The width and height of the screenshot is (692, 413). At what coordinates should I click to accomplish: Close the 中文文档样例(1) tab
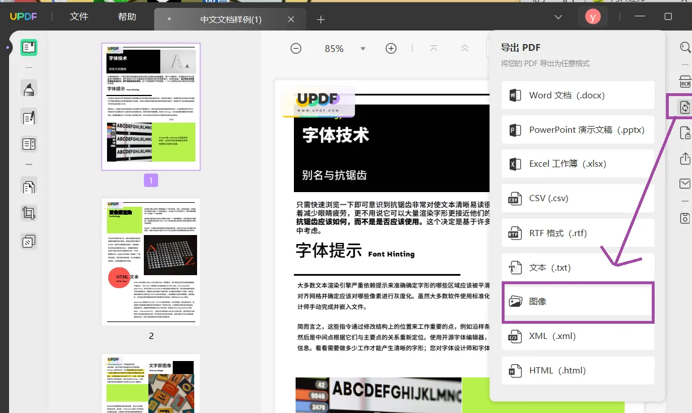pyautogui.click(x=291, y=19)
